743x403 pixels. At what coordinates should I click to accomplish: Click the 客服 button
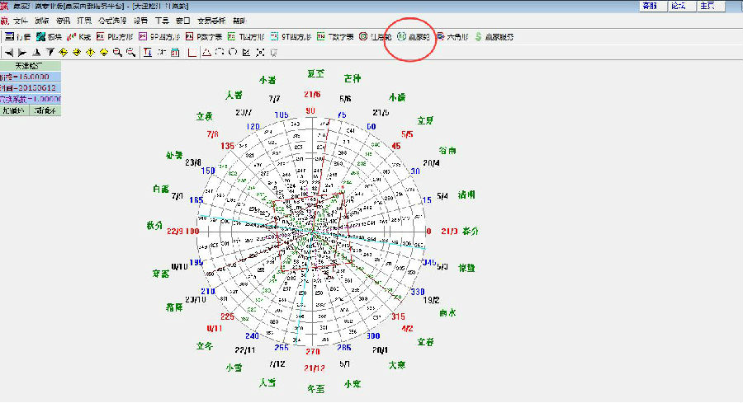pyautogui.click(x=651, y=6)
